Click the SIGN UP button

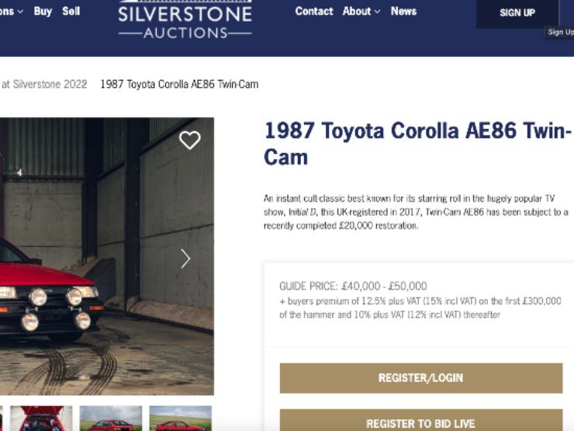point(517,13)
